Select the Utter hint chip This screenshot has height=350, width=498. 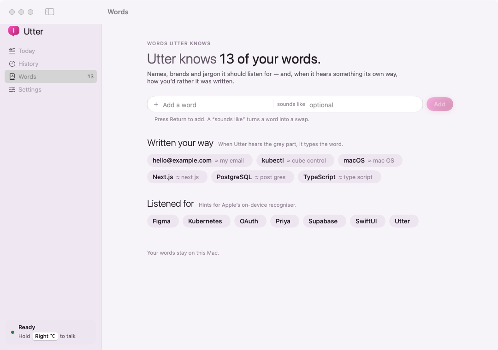pos(403,221)
